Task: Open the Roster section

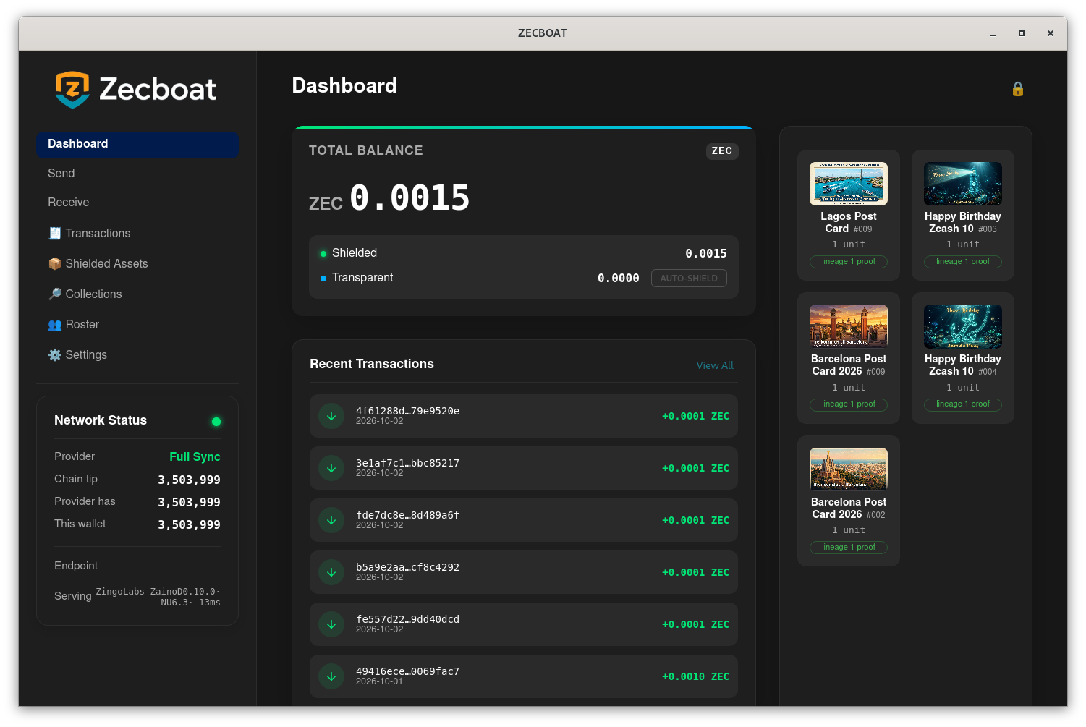Action: (137, 324)
